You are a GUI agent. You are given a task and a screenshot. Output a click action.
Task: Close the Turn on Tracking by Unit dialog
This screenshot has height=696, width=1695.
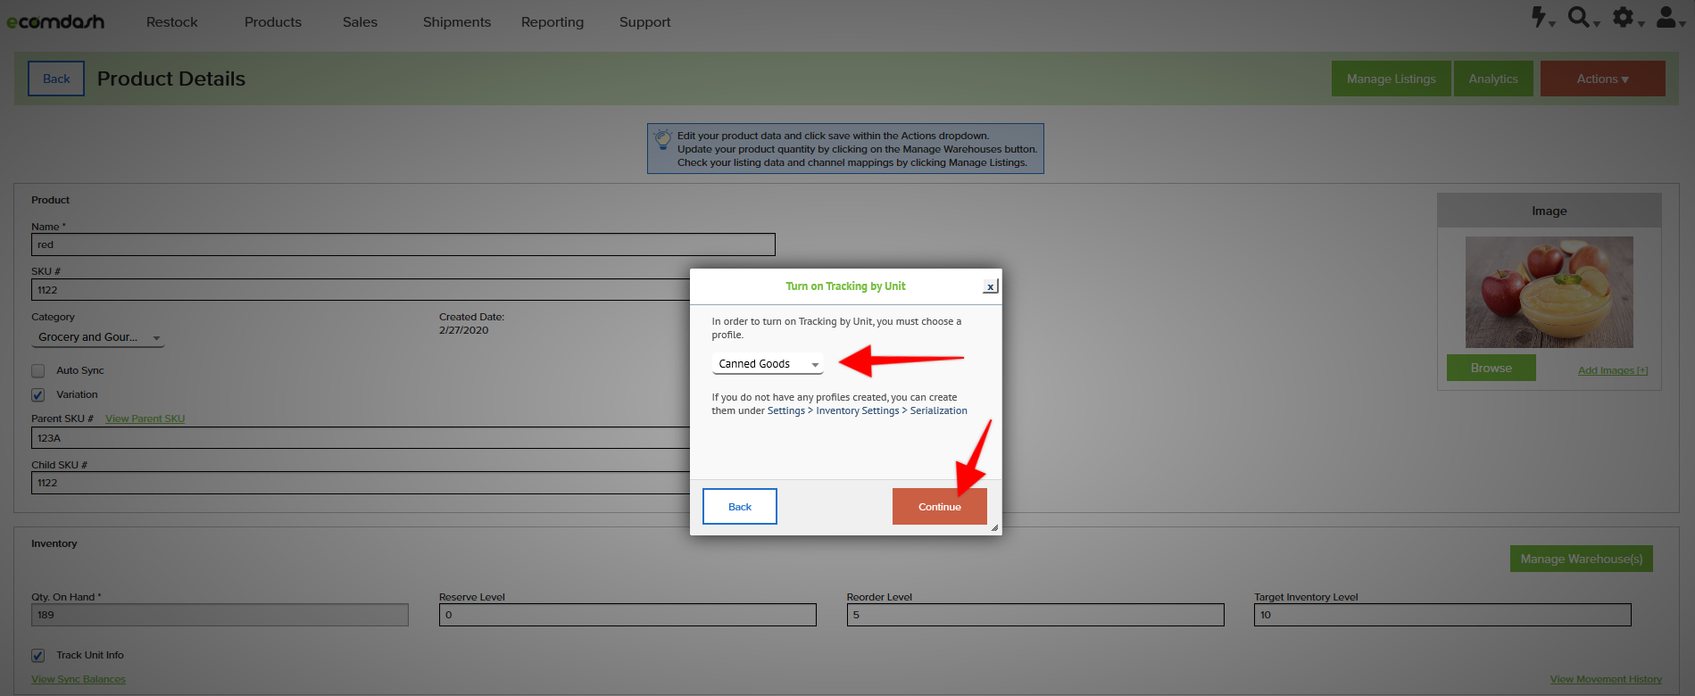point(990,286)
